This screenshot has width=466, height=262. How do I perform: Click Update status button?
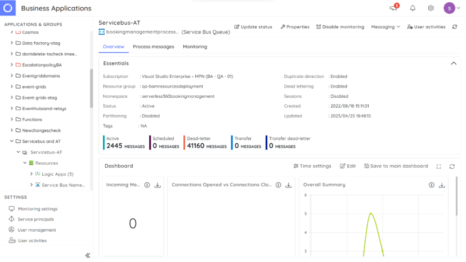pyautogui.click(x=253, y=27)
